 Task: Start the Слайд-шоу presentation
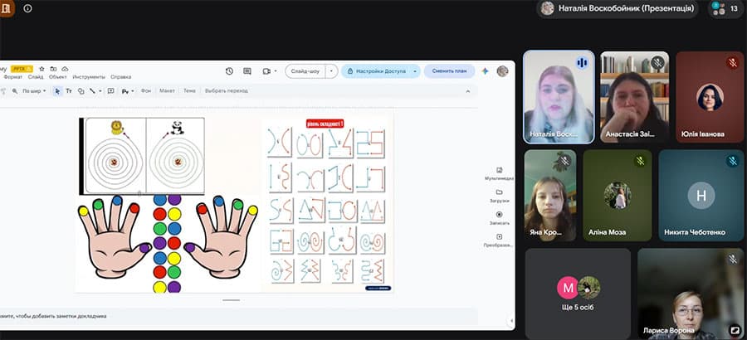(305, 71)
